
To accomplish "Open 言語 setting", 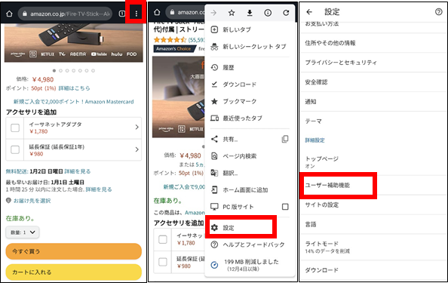I will (373, 224).
